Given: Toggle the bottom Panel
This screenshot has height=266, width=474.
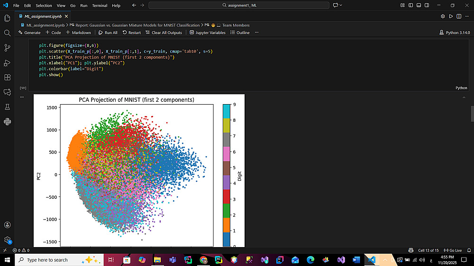Looking at the screenshot, I should pos(419,5).
